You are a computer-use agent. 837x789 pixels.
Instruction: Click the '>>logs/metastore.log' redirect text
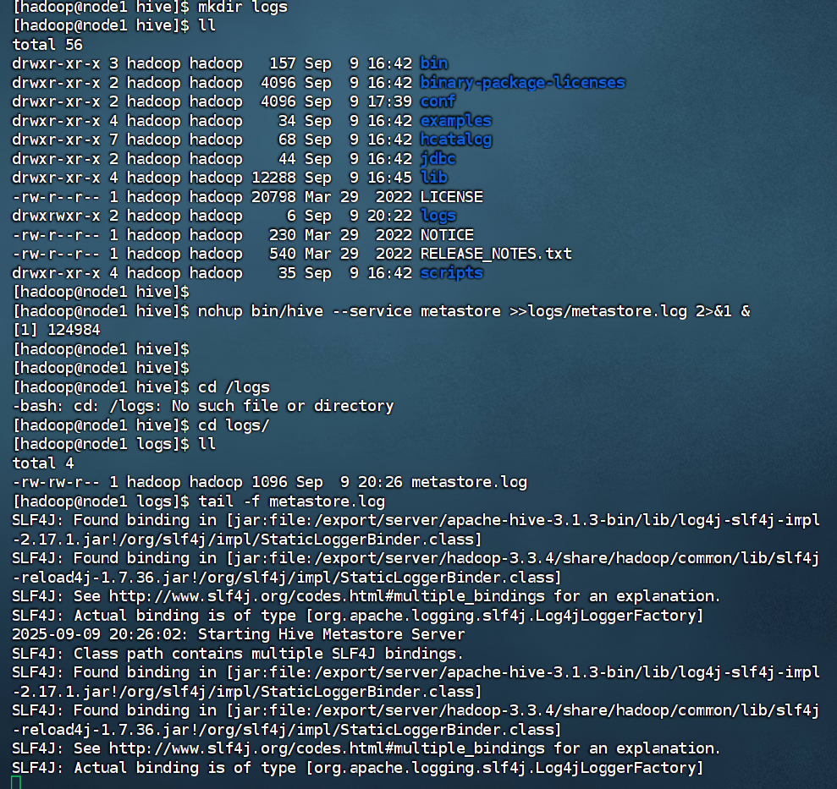pyautogui.click(x=598, y=311)
